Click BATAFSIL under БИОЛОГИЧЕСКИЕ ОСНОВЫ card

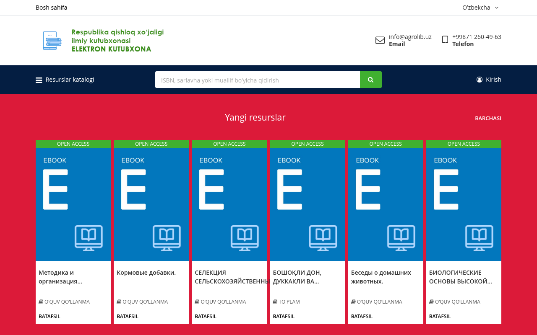[x=440, y=317]
